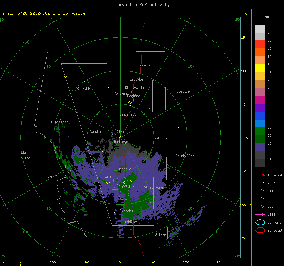Screen dimensions: 284x266
Task: Click the Composite_Reflectivity title
Action: point(142,5)
